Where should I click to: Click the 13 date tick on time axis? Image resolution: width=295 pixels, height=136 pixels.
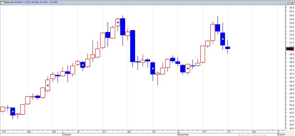pos(104,131)
